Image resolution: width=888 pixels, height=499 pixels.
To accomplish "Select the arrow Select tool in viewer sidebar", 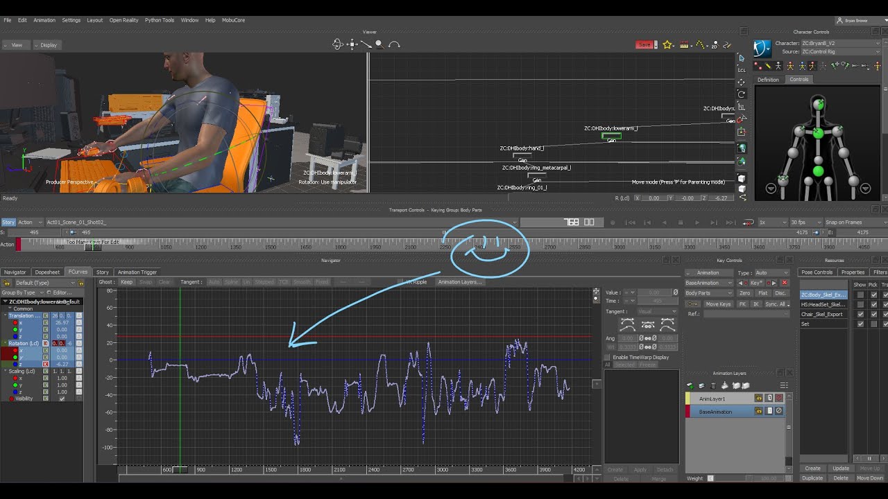I will click(741, 58).
